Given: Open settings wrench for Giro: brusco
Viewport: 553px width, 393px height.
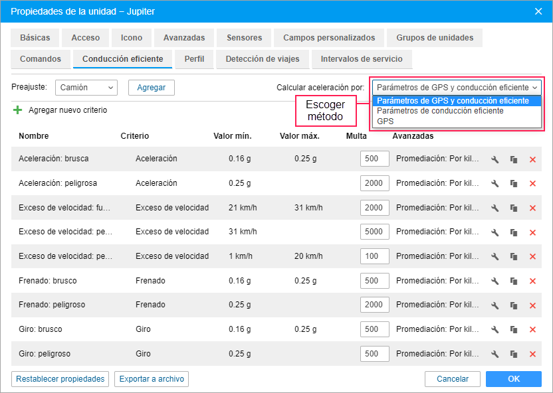Looking at the screenshot, I should click(495, 330).
